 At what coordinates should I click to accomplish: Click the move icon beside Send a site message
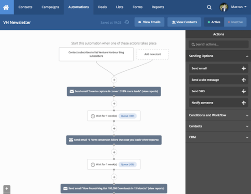tap(244, 80)
